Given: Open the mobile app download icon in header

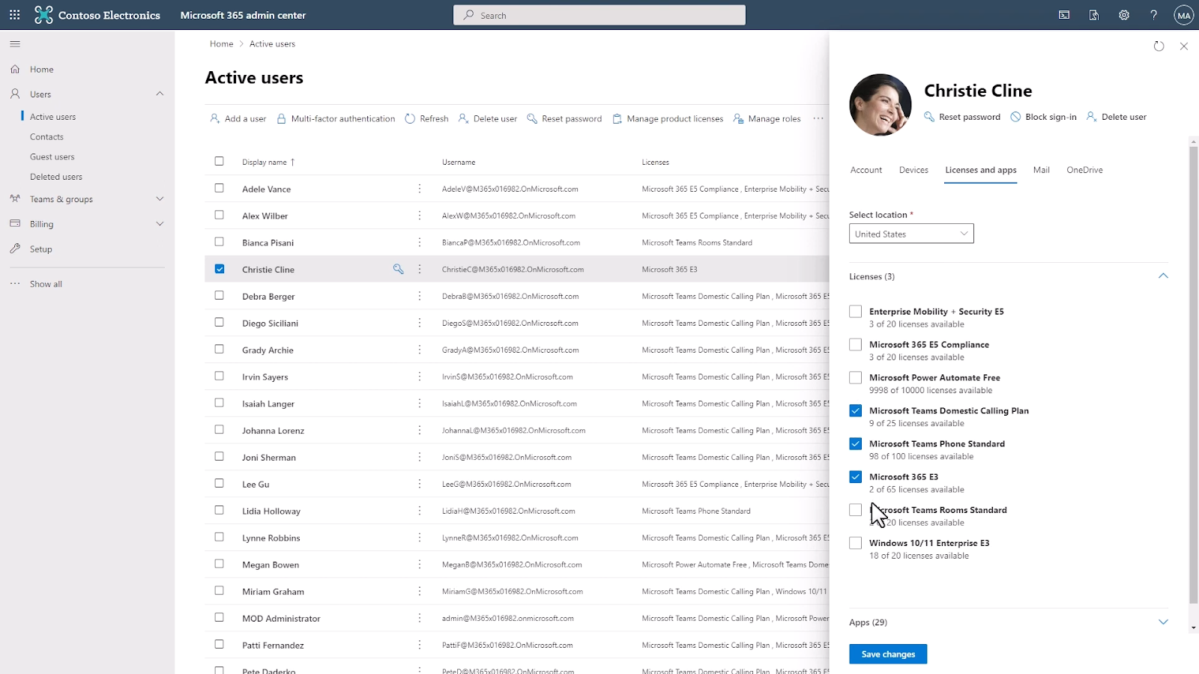Looking at the screenshot, I should click(x=1094, y=15).
